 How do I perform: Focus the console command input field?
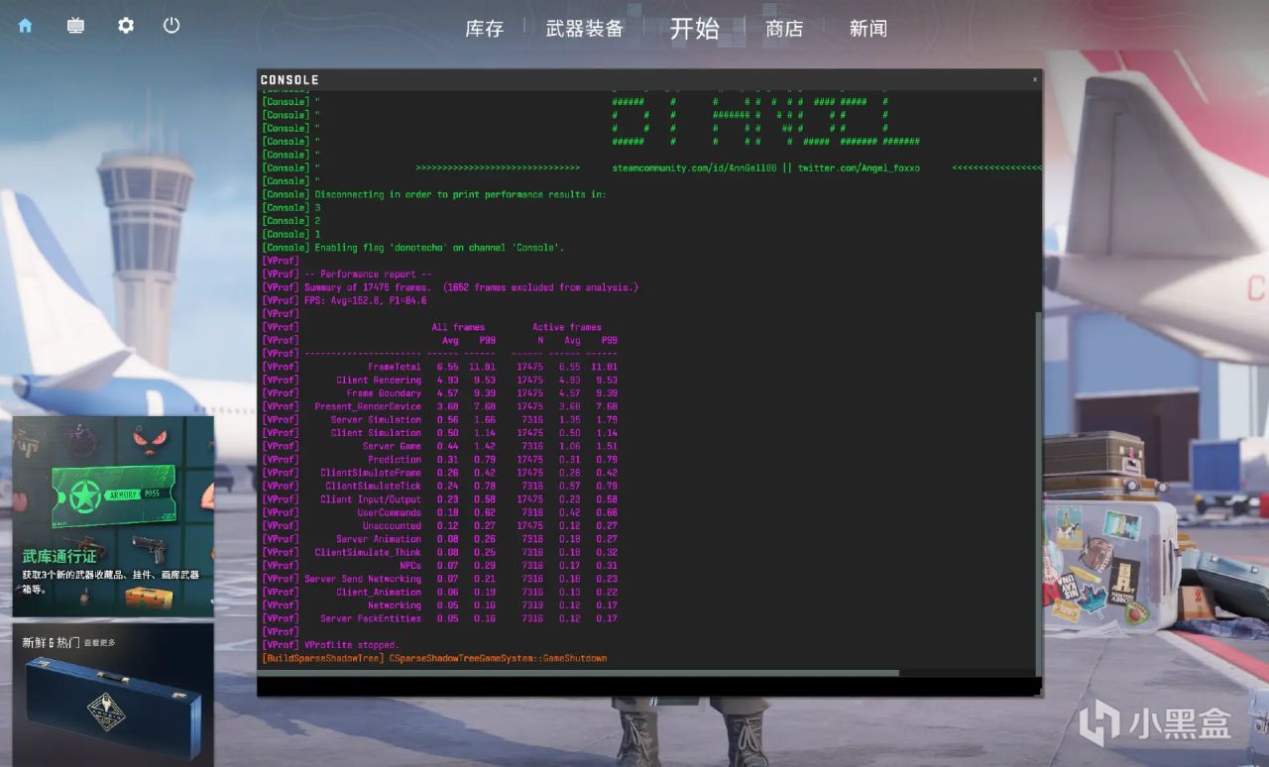click(648, 686)
